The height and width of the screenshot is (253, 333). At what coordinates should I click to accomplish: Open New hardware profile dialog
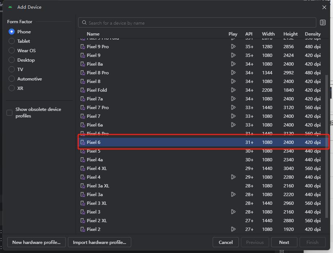pyautogui.click(x=36, y=242)
